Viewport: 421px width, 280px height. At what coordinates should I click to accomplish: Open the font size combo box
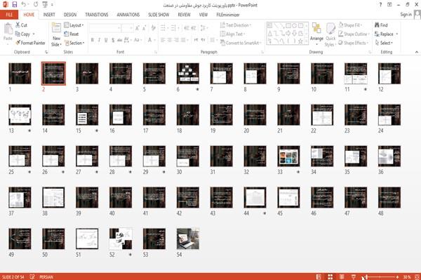[x=127, y=28]
